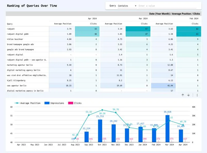Screen dimensions: 207x153
Task: Click the Clicks header under Mar 2024
Action: [x=144, y=24]
